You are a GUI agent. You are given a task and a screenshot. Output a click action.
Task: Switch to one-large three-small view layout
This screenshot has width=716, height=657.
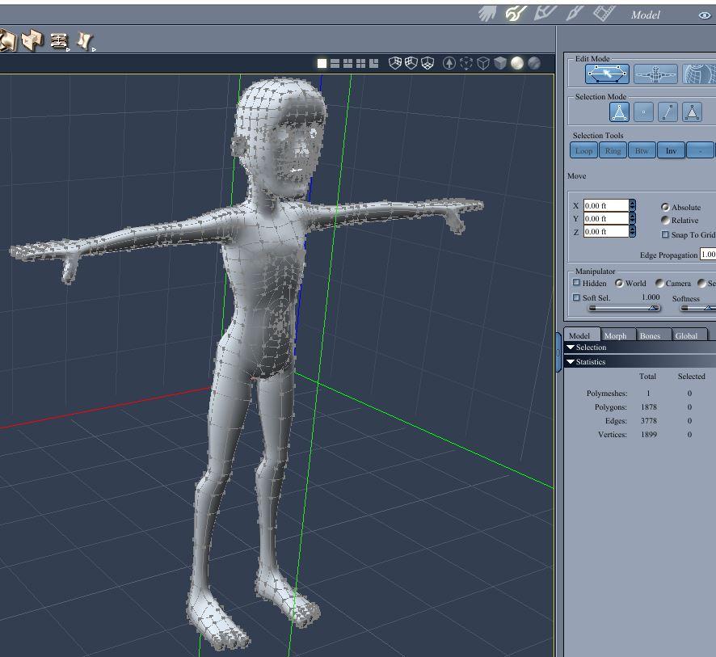point(373,63)
